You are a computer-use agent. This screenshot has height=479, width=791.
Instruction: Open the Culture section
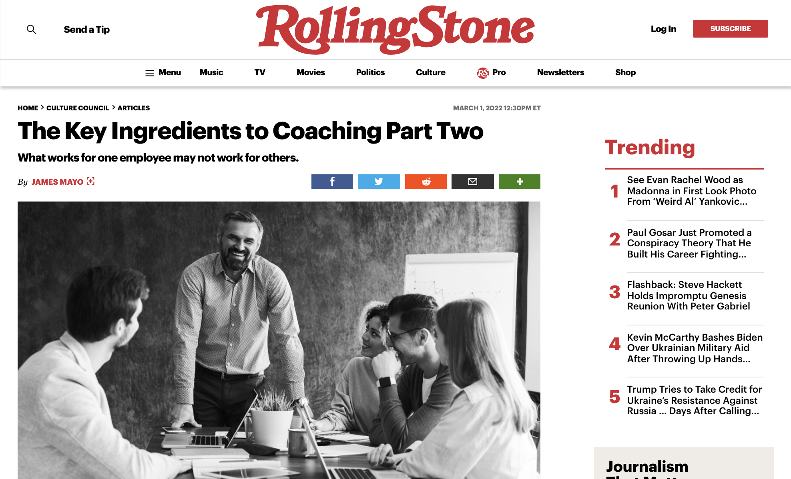click(x=431, y=72)
